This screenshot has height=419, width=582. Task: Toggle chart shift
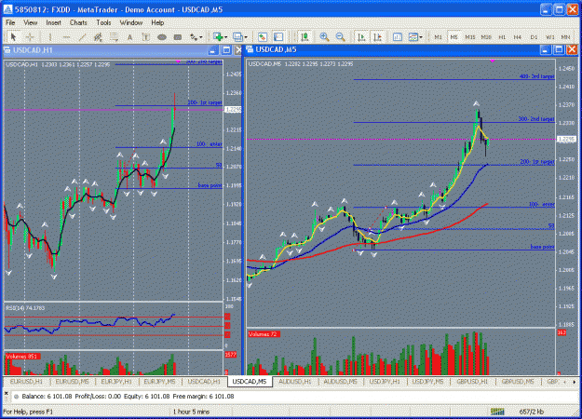pyautogui.click(x=377, y=37)
